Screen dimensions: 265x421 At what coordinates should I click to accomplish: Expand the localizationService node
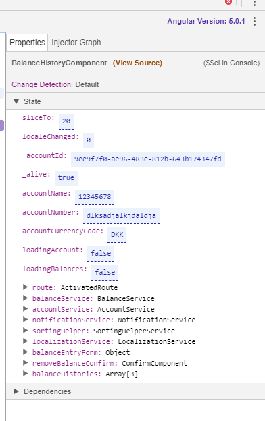point(26,341)
